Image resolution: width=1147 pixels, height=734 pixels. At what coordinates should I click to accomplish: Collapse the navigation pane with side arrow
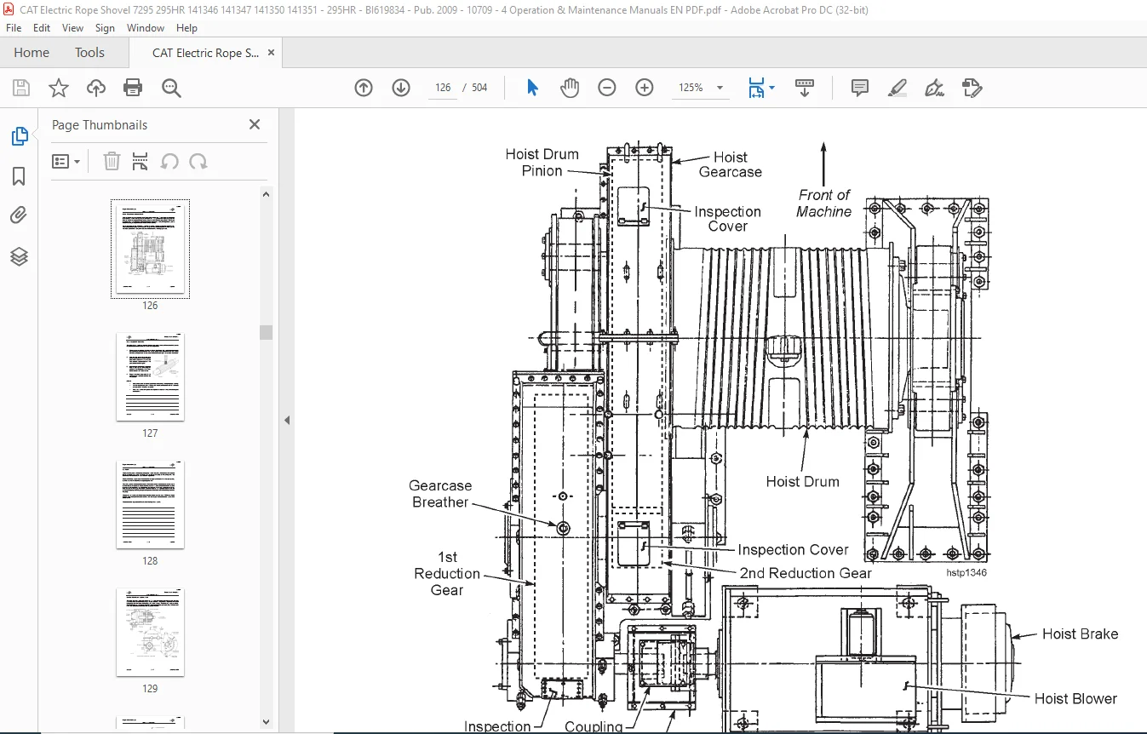(x=287, y=420)
